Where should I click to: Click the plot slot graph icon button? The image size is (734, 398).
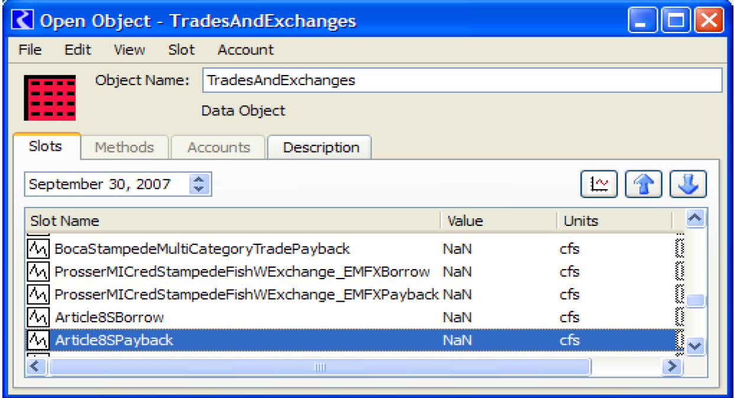point(599,185)
